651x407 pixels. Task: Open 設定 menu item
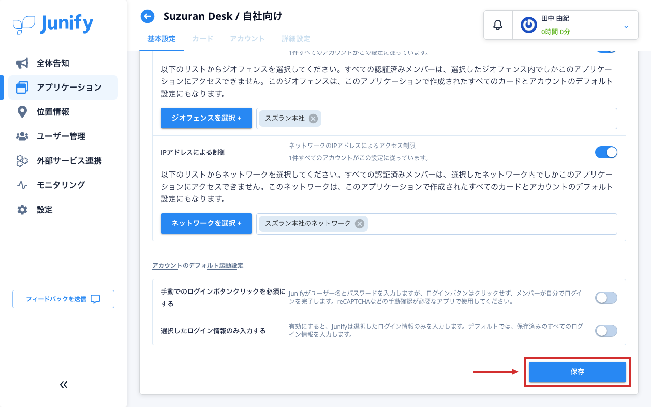(x=63, y=210)
